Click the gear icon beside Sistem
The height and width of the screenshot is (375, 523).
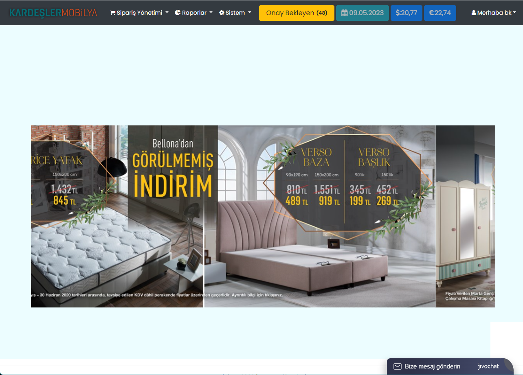(x=222, y=13)
